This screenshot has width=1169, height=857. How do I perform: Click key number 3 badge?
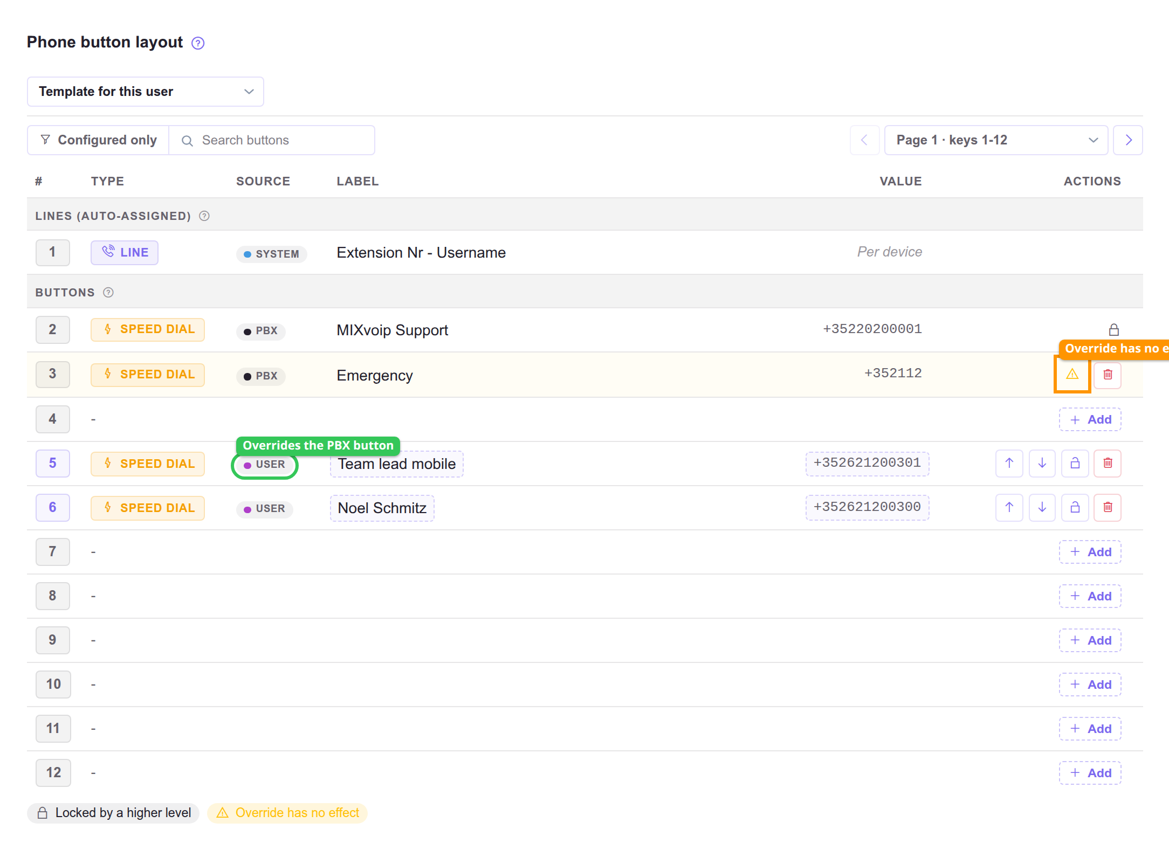pyautogui.click(x=53, y=374)
